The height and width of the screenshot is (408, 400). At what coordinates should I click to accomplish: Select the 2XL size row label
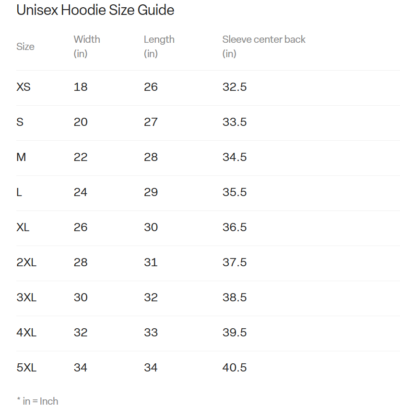point(26,262)
